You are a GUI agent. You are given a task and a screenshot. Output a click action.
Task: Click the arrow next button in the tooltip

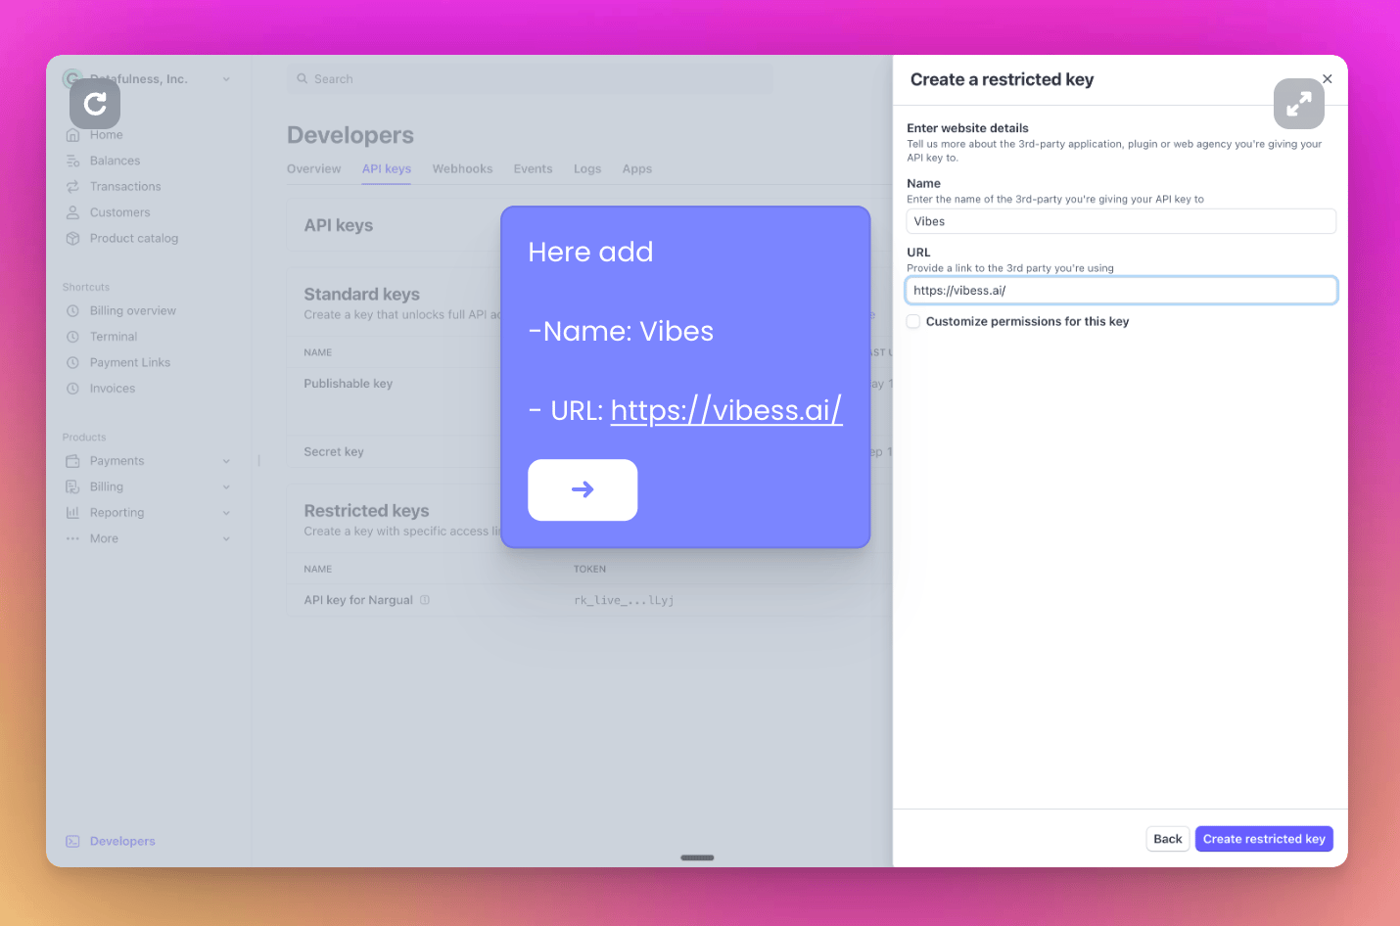point(583,489)
